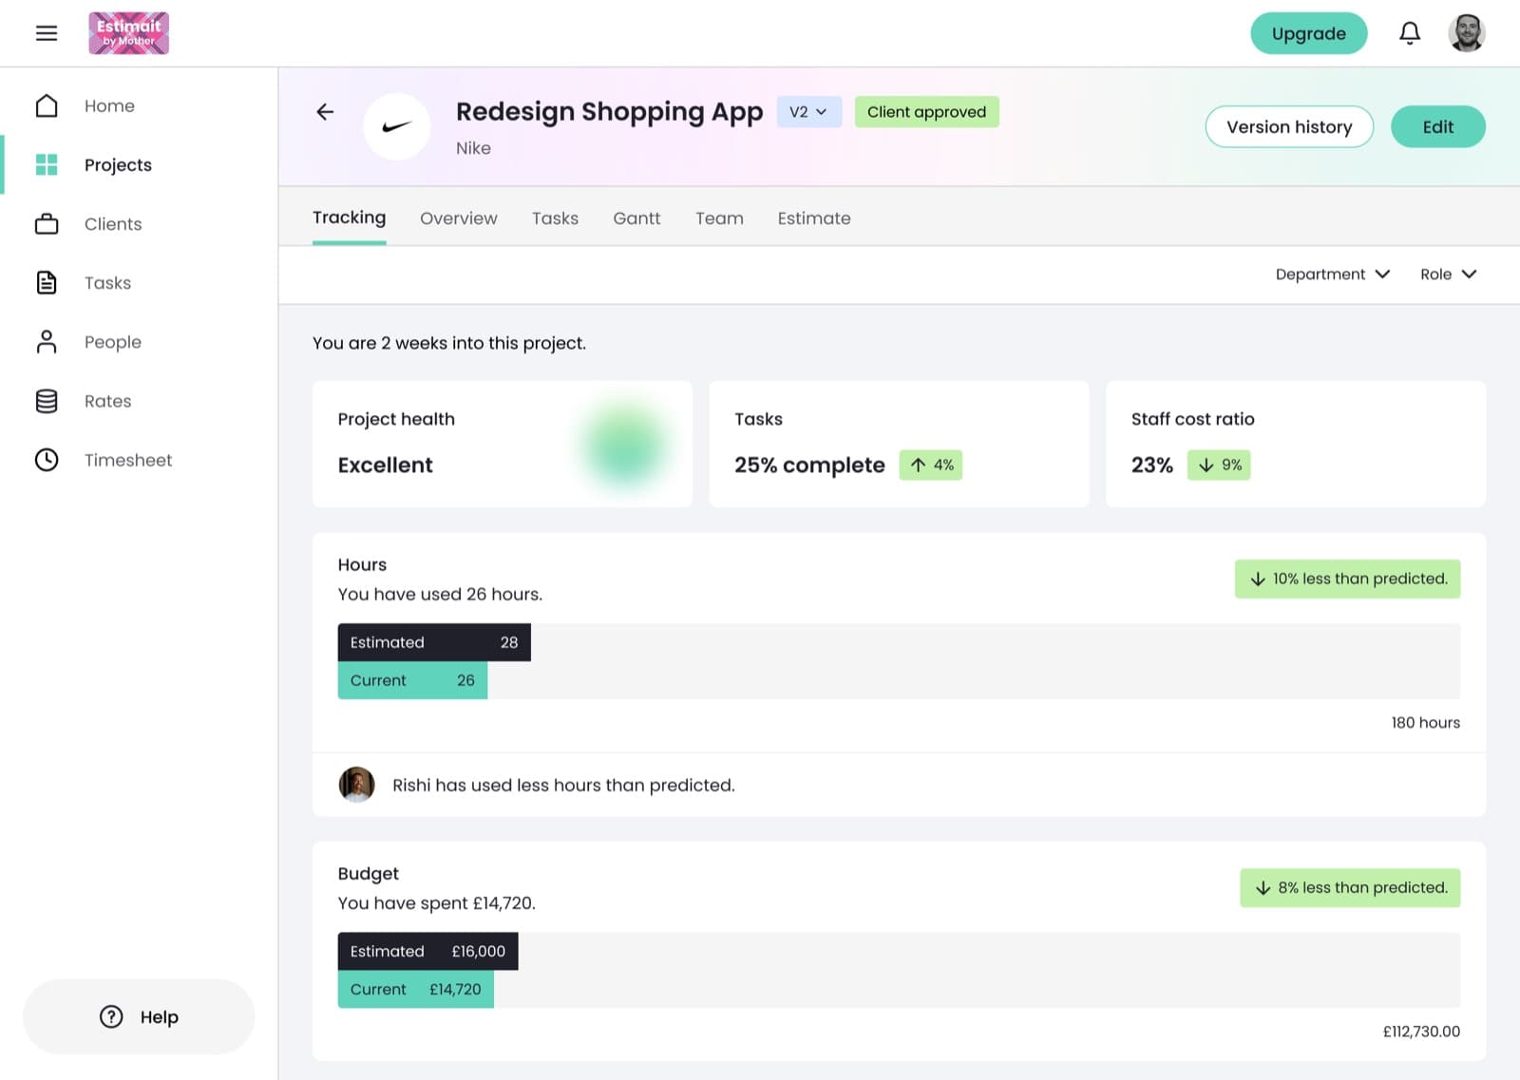Click the Nike logo circle
Screen dimensions: 1520x1080
(397, 126)
